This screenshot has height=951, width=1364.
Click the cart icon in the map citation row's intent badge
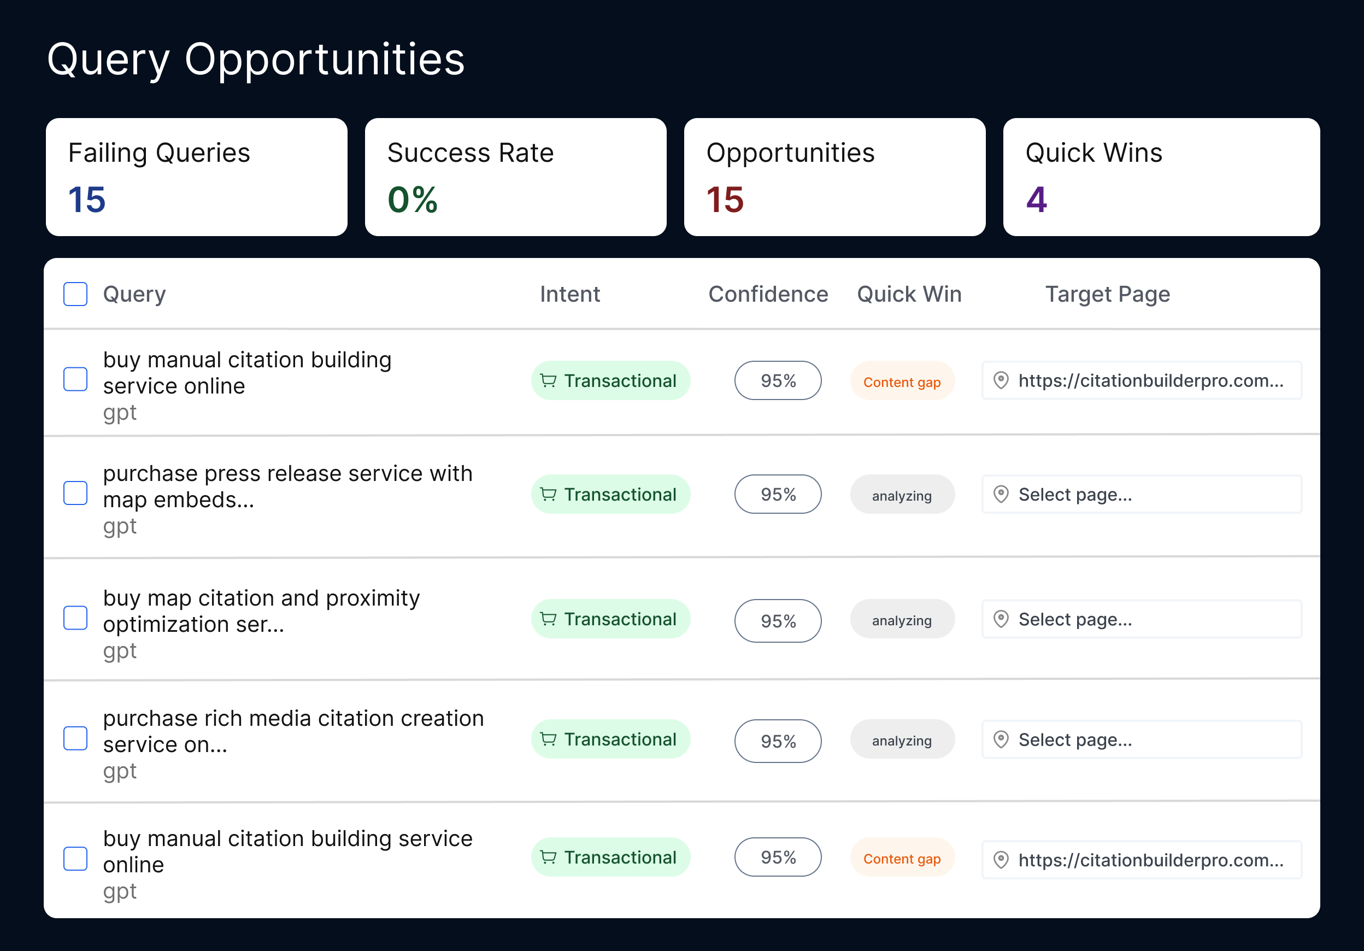click(548, 619)
